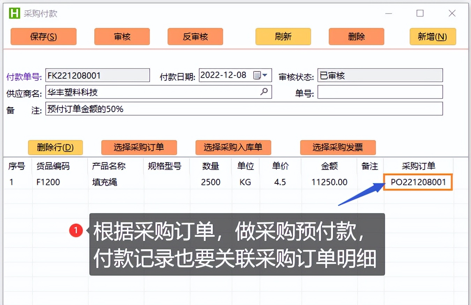Click the 删除行(D) delete row button
The image size is (471, 305).
point(55,147)
